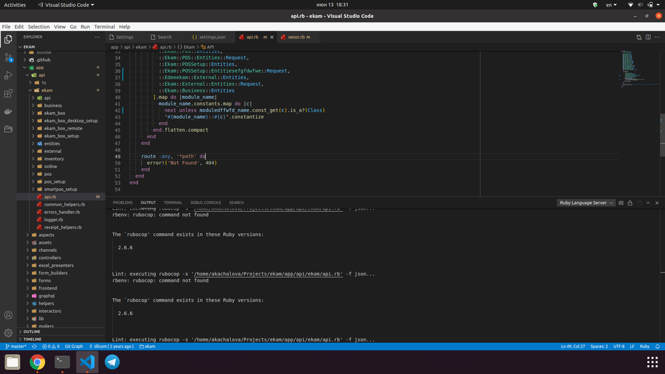Viewport: 665px width, 374px height.
Task: Click the master branch in status bar
Action: [x=16, y=347]
